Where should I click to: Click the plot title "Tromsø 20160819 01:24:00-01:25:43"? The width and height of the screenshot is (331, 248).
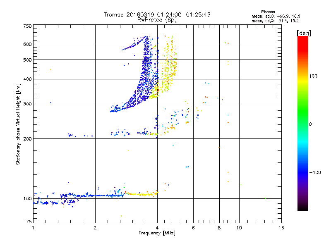click(x=157, y=14)
